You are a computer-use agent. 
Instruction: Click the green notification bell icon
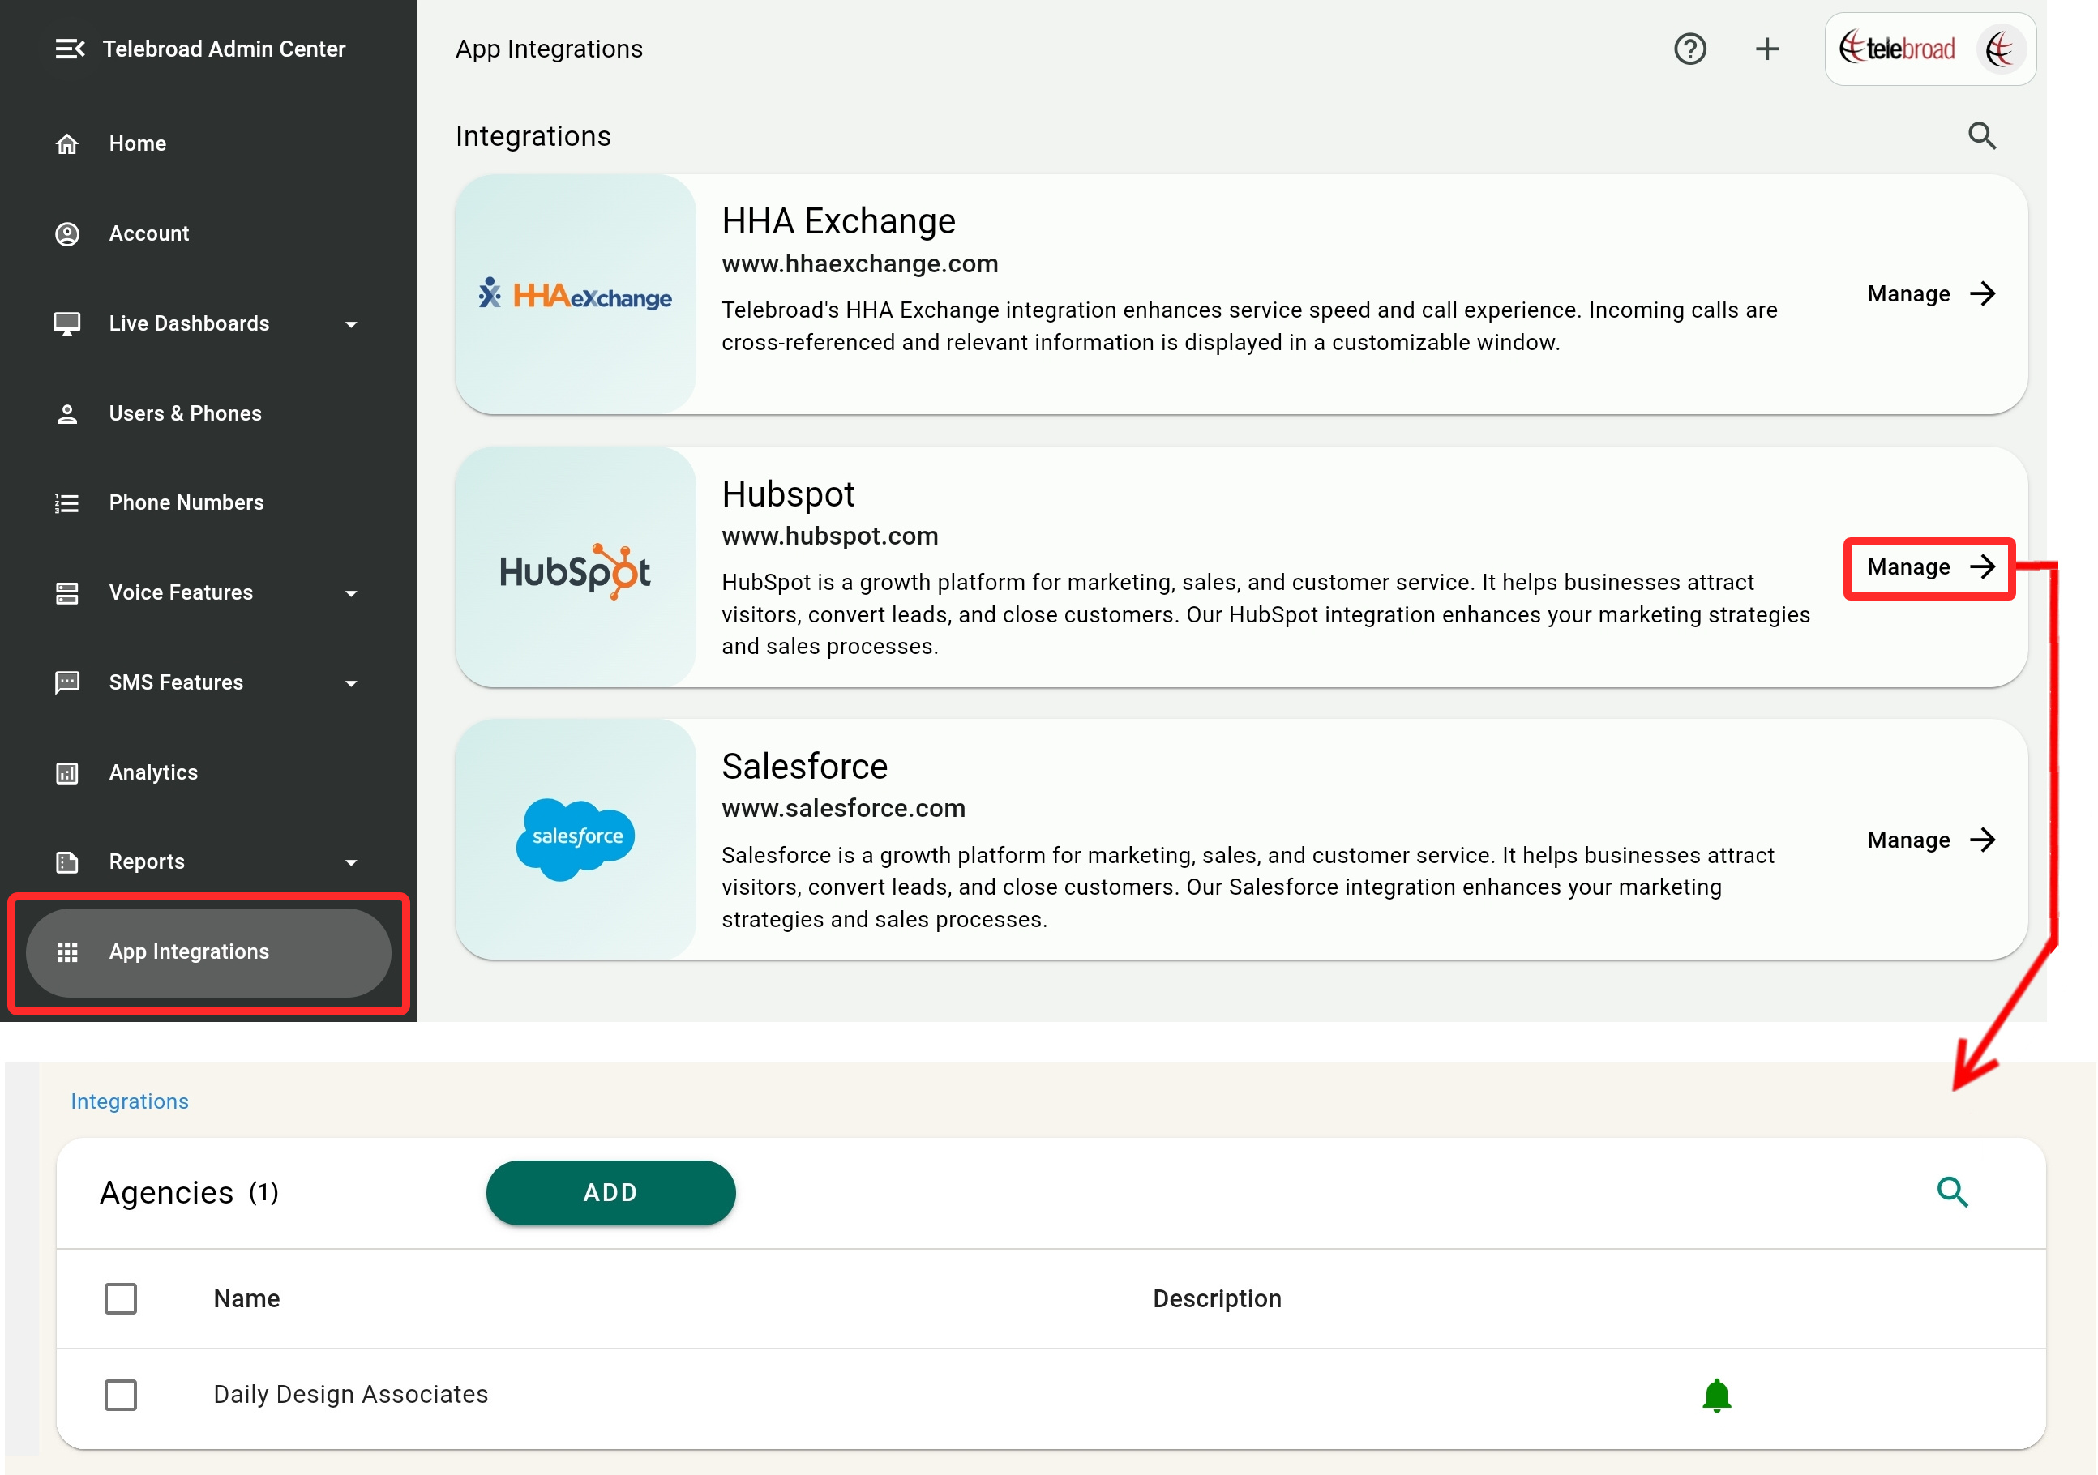pos(1716,1395)
